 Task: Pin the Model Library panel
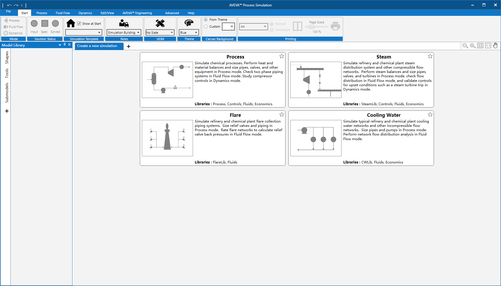[x=65, y=45]
